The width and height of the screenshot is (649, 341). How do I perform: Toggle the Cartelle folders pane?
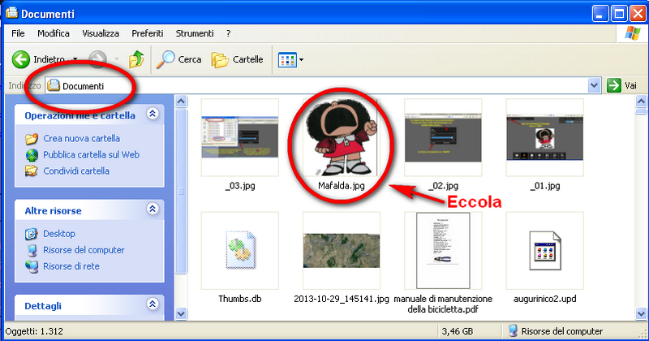(x=237, y=59)
